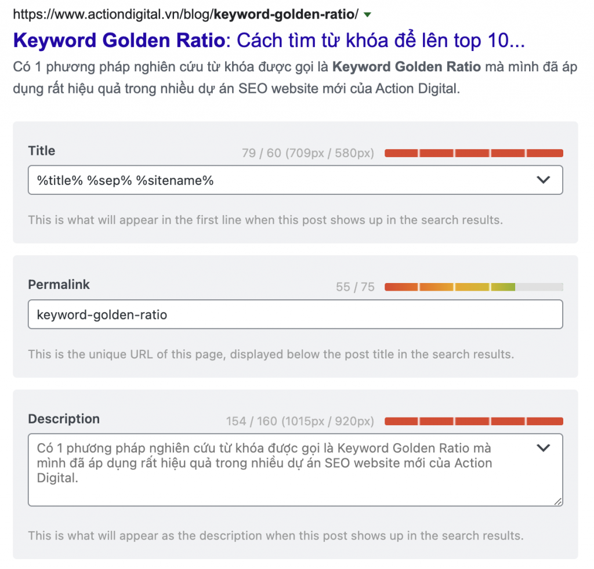The image size is (594, 569).
Task: Open the Keyword Golden Ratio preview title link
Action: pyautogui.click(x=269, y=40)
